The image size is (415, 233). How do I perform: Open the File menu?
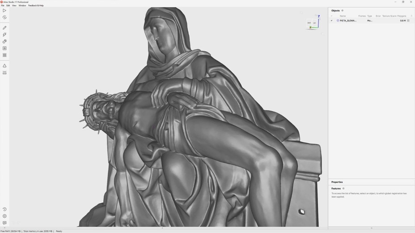click(x=3, y=5)
